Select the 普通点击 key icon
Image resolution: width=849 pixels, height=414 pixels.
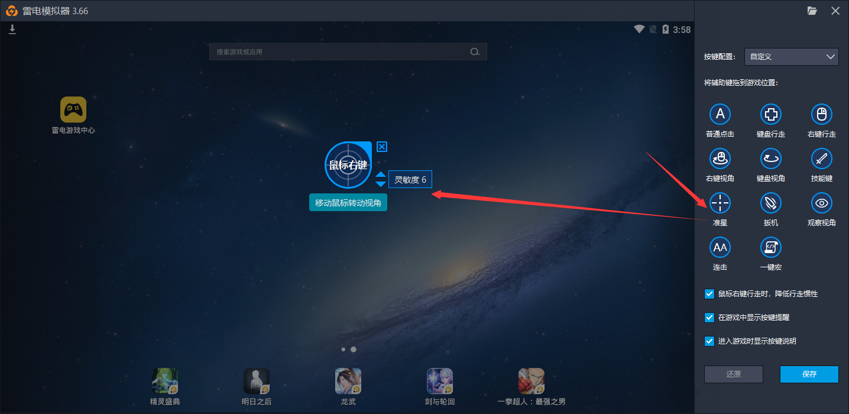tap(720, 114)
